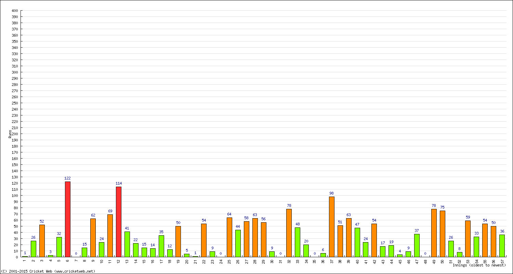Screen dimensions: 513x274
Task: Click the red bar for innings 12
Action: 119,222
